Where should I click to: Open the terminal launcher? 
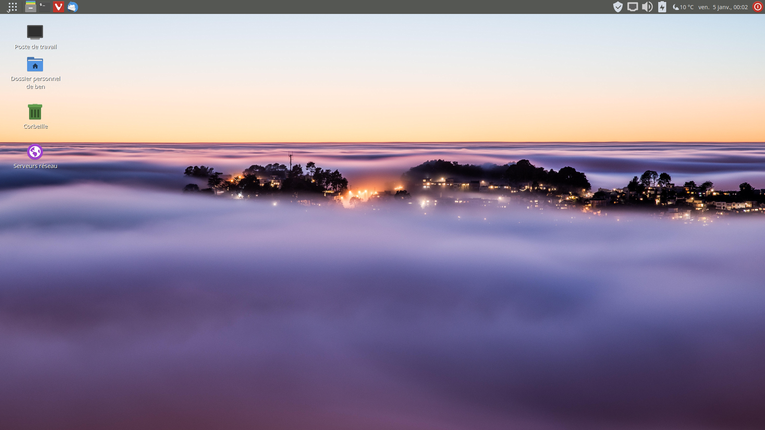[x=45, y=7]
